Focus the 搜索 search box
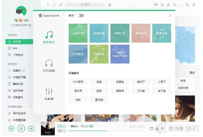 click(x=85, y=5)
